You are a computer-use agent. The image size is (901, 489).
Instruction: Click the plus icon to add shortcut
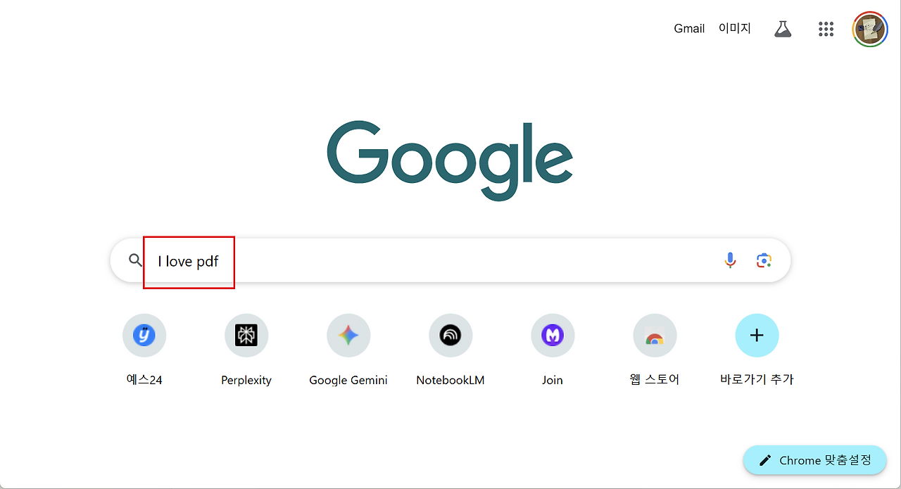[x=757, y=336]
